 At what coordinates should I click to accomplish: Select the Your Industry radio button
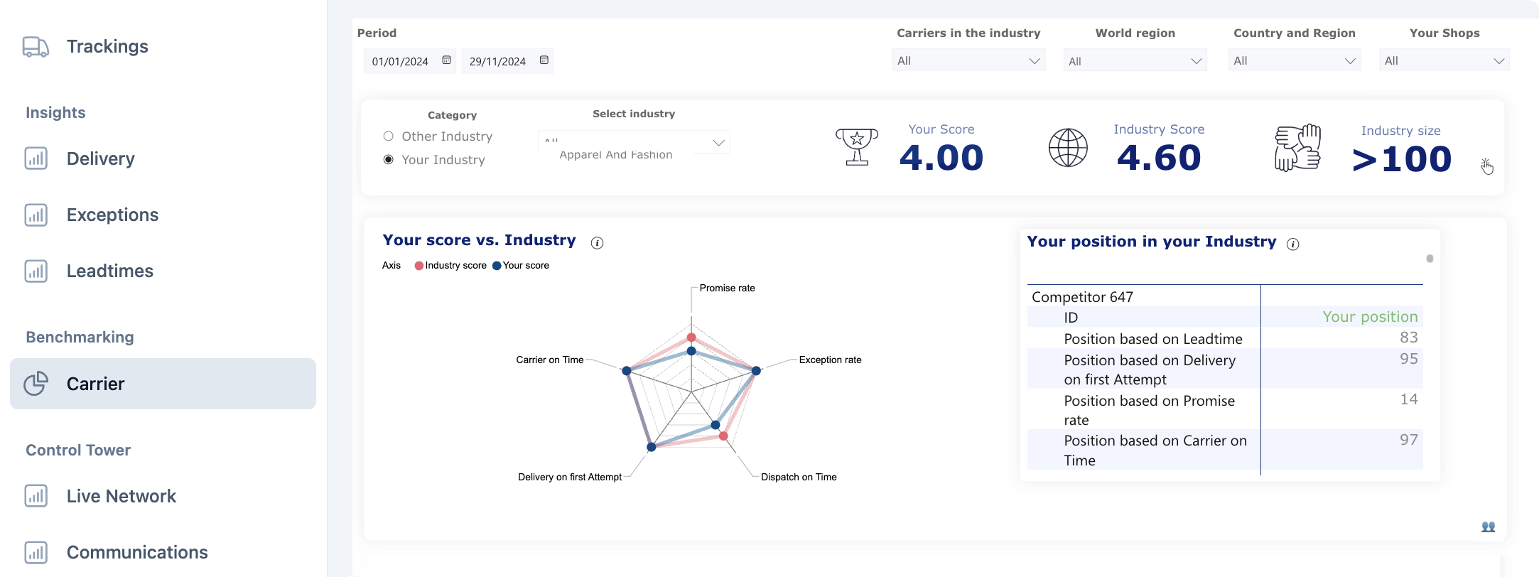point(389,160)
